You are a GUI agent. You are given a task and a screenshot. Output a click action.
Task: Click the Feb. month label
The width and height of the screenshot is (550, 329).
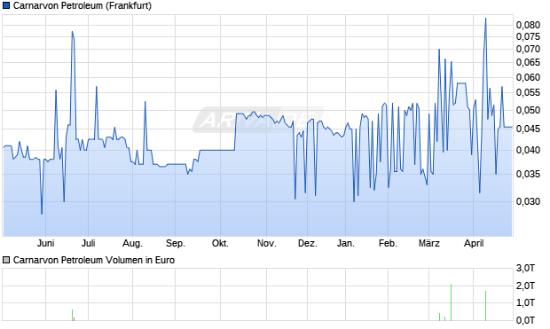click(x=388, y=243)
